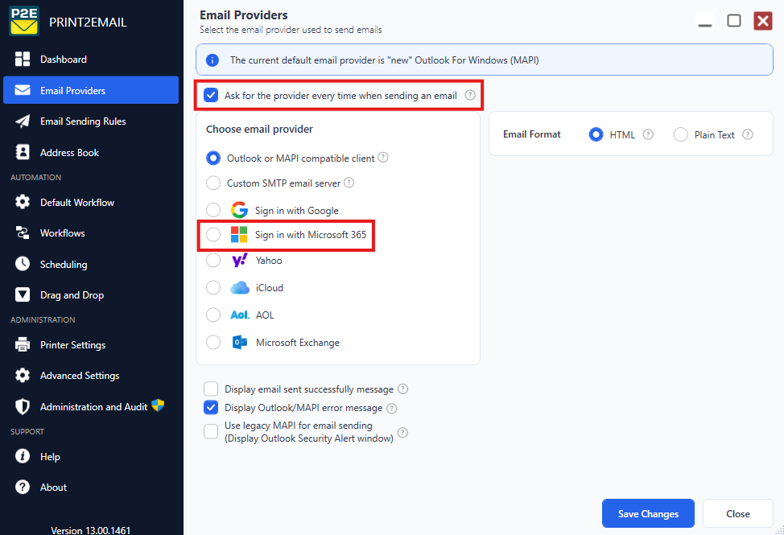Click the Workflows icon in sidebar

click(22, 233)
